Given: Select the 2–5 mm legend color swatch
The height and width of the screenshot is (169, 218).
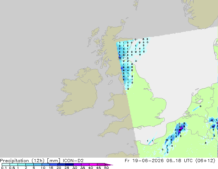Looking at the screenshot, I should tap(30, 165).
